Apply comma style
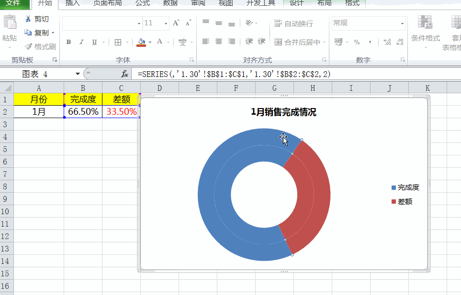The width and height of the screenshot is (461, 295). tap(370, 42)
